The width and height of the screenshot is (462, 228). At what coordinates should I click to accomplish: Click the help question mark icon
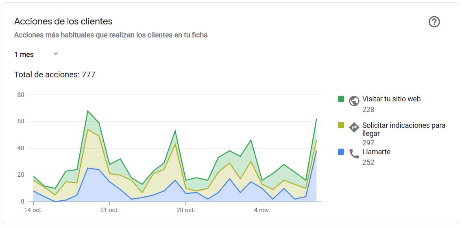click(x=434, y=22)
